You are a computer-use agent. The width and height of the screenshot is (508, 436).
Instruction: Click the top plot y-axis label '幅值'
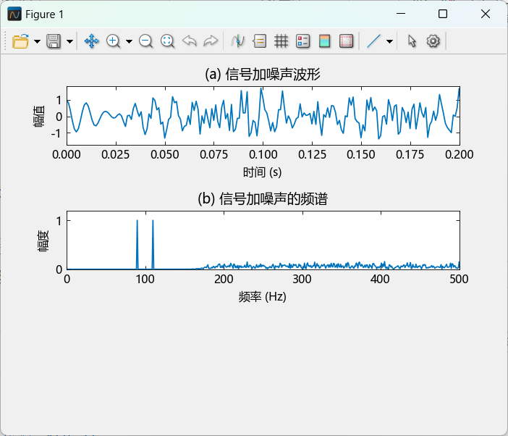point(39,116)
